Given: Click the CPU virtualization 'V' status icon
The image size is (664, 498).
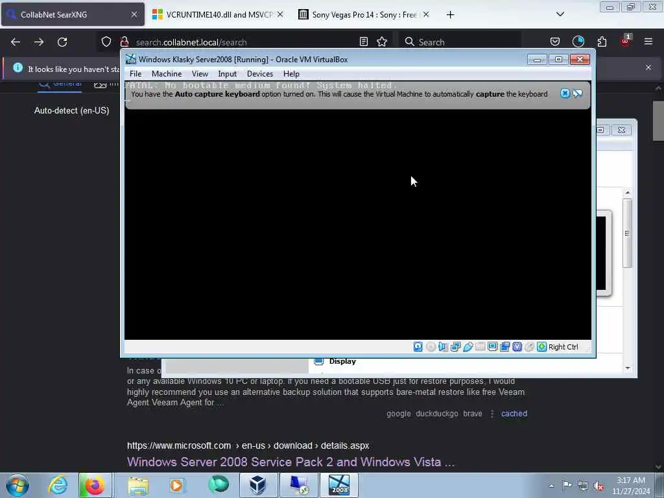Looking at the screenshot, I should coord(517,347).
